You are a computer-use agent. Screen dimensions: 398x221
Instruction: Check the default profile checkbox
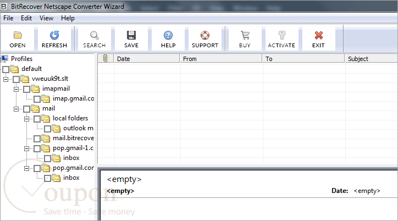[x=6, y=69]
